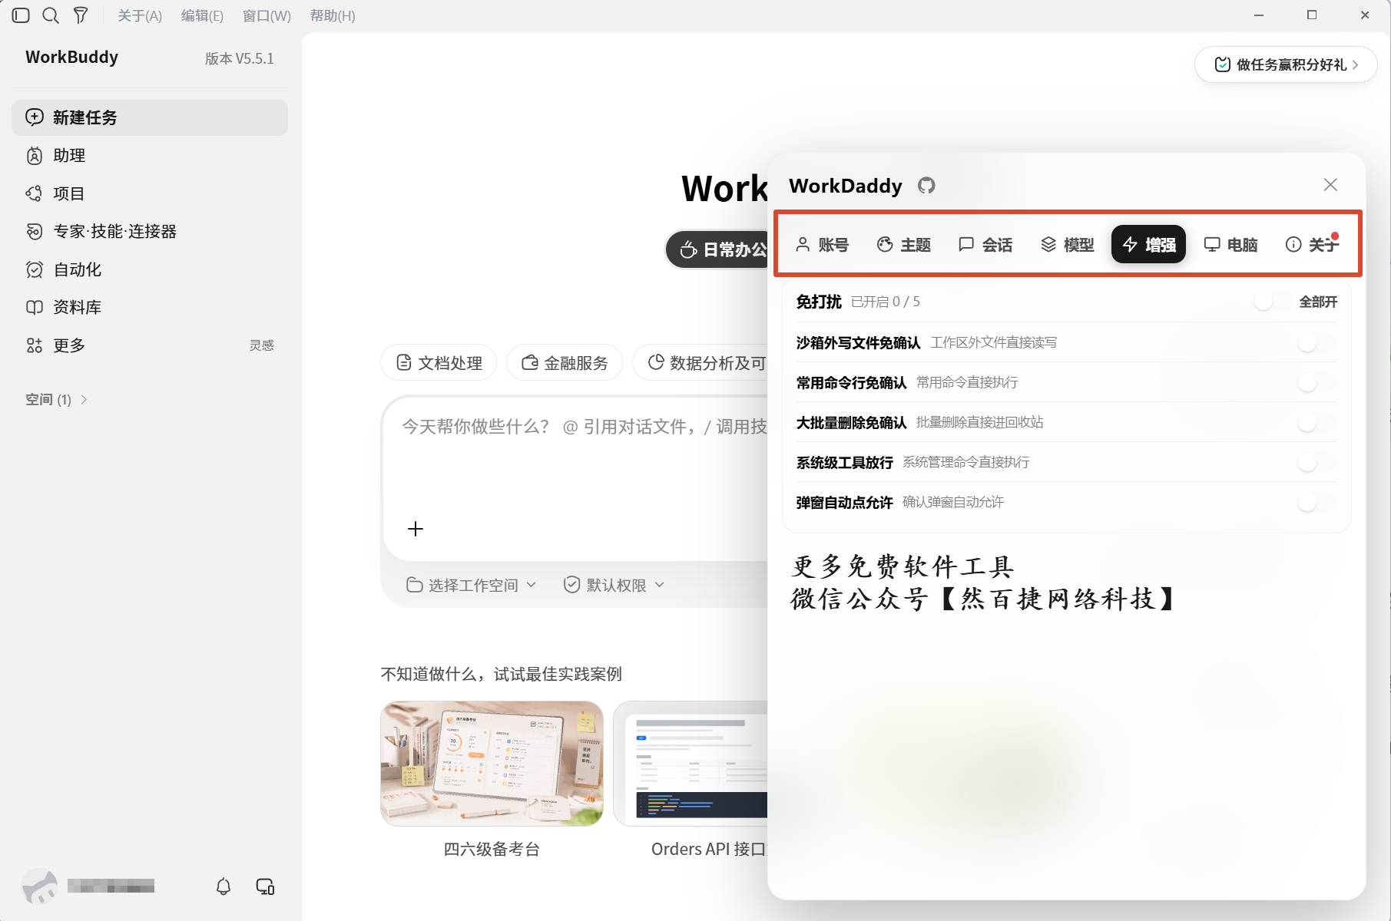Open the 自动化 automation sidebar item

150,269
